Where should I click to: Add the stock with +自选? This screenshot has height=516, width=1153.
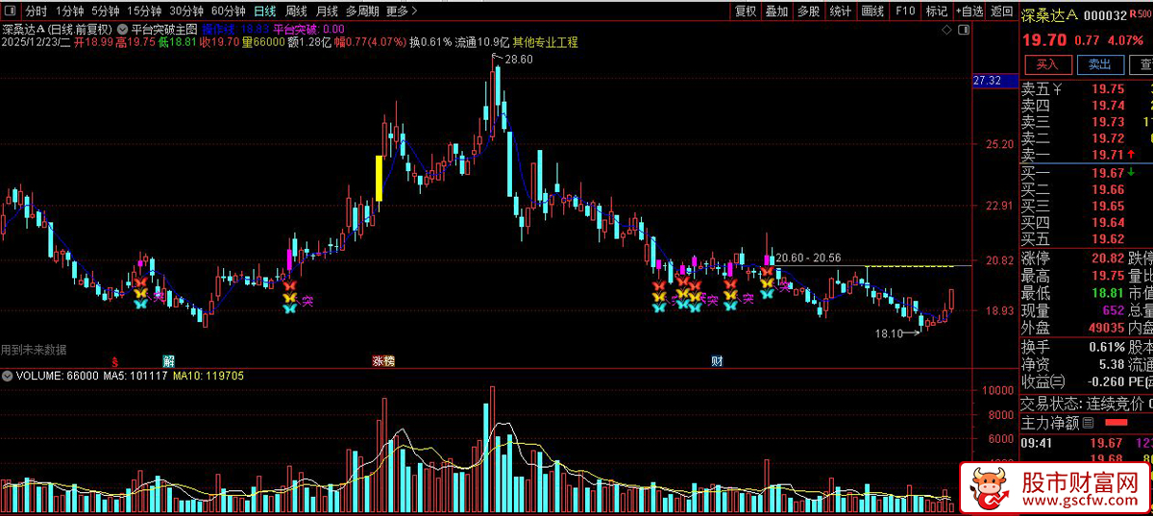tap(969, 12)
